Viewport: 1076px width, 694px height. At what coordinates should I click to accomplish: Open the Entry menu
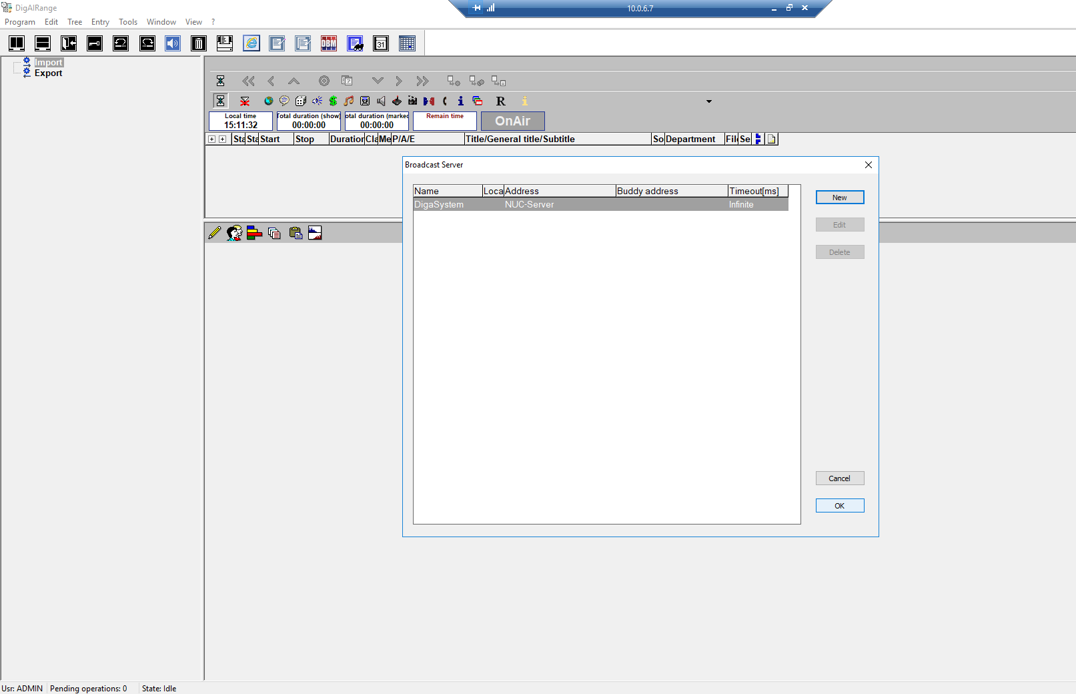[100, 22]
